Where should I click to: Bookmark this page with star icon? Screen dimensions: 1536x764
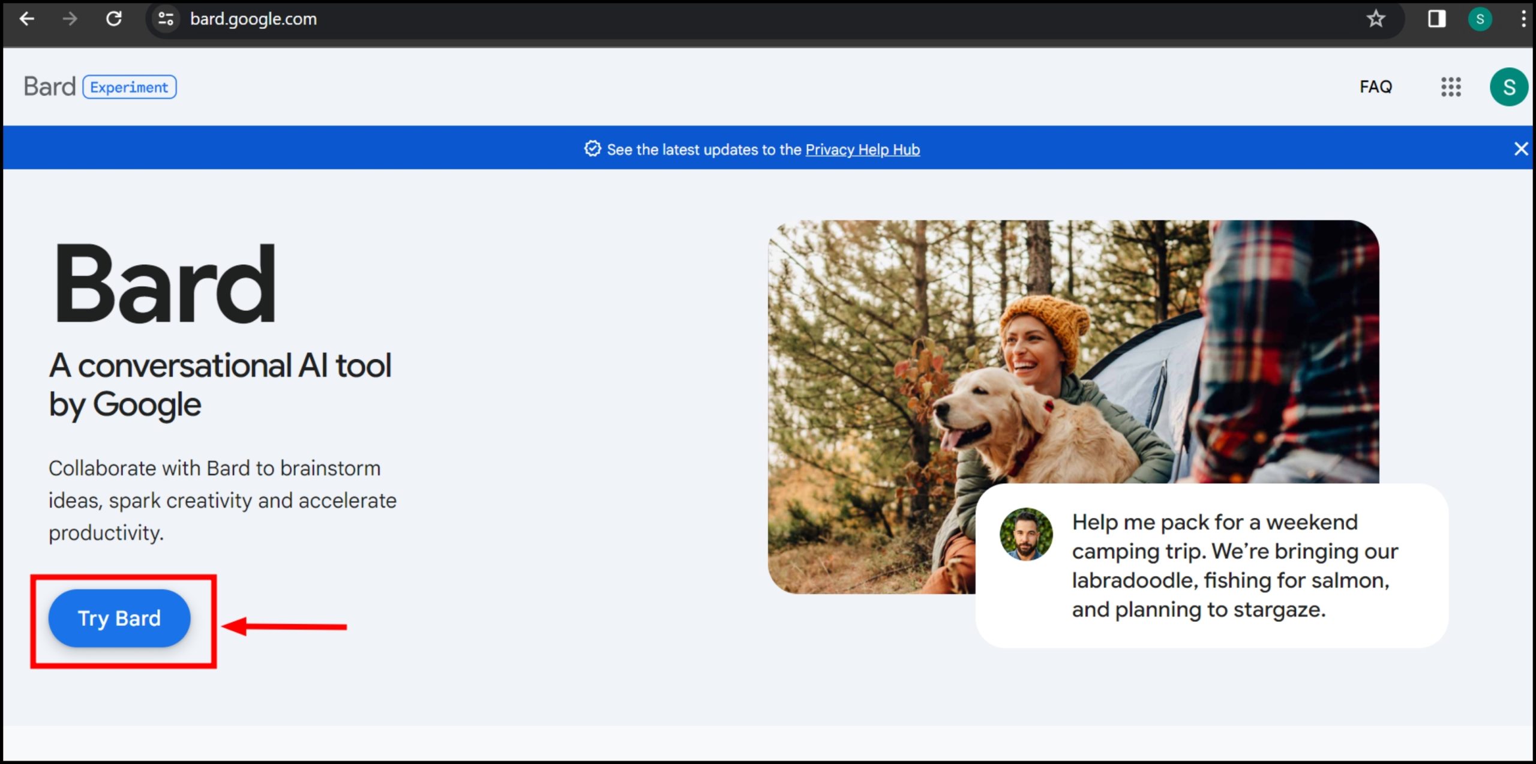[x=1375, y=19]
